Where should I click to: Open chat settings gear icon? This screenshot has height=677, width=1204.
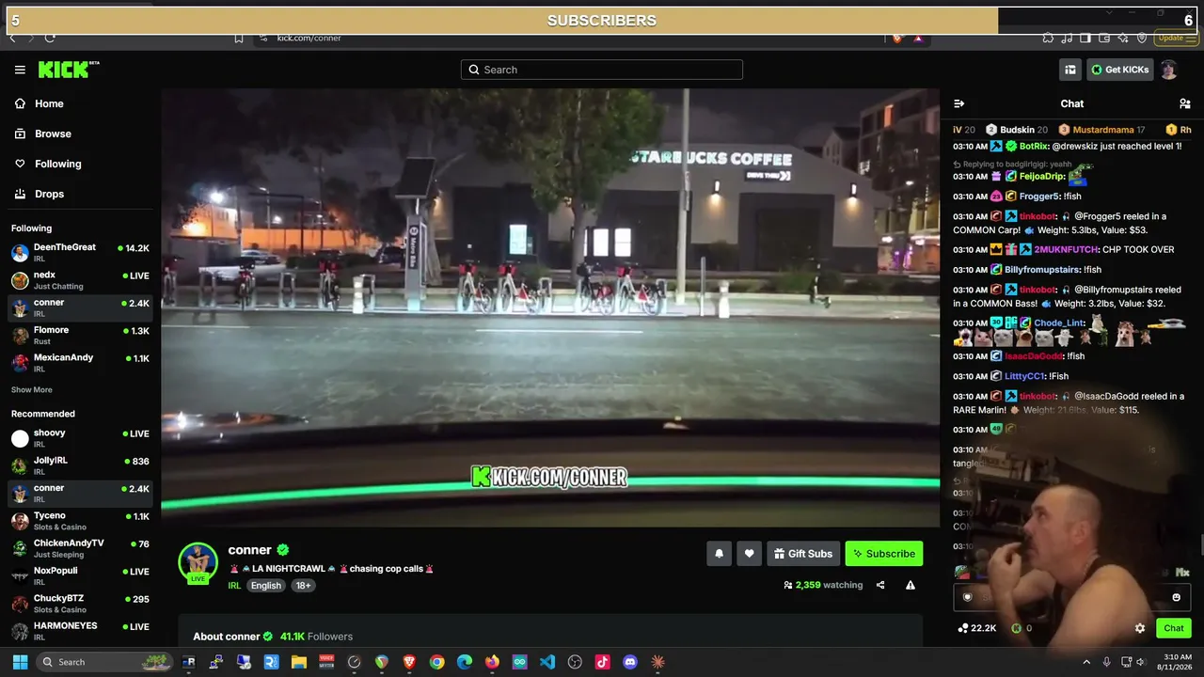coord(1140,628)
